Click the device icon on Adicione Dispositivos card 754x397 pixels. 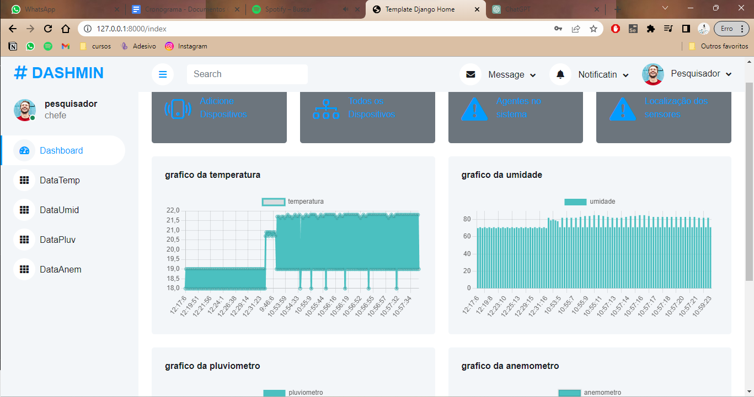(x=178, y=109)
